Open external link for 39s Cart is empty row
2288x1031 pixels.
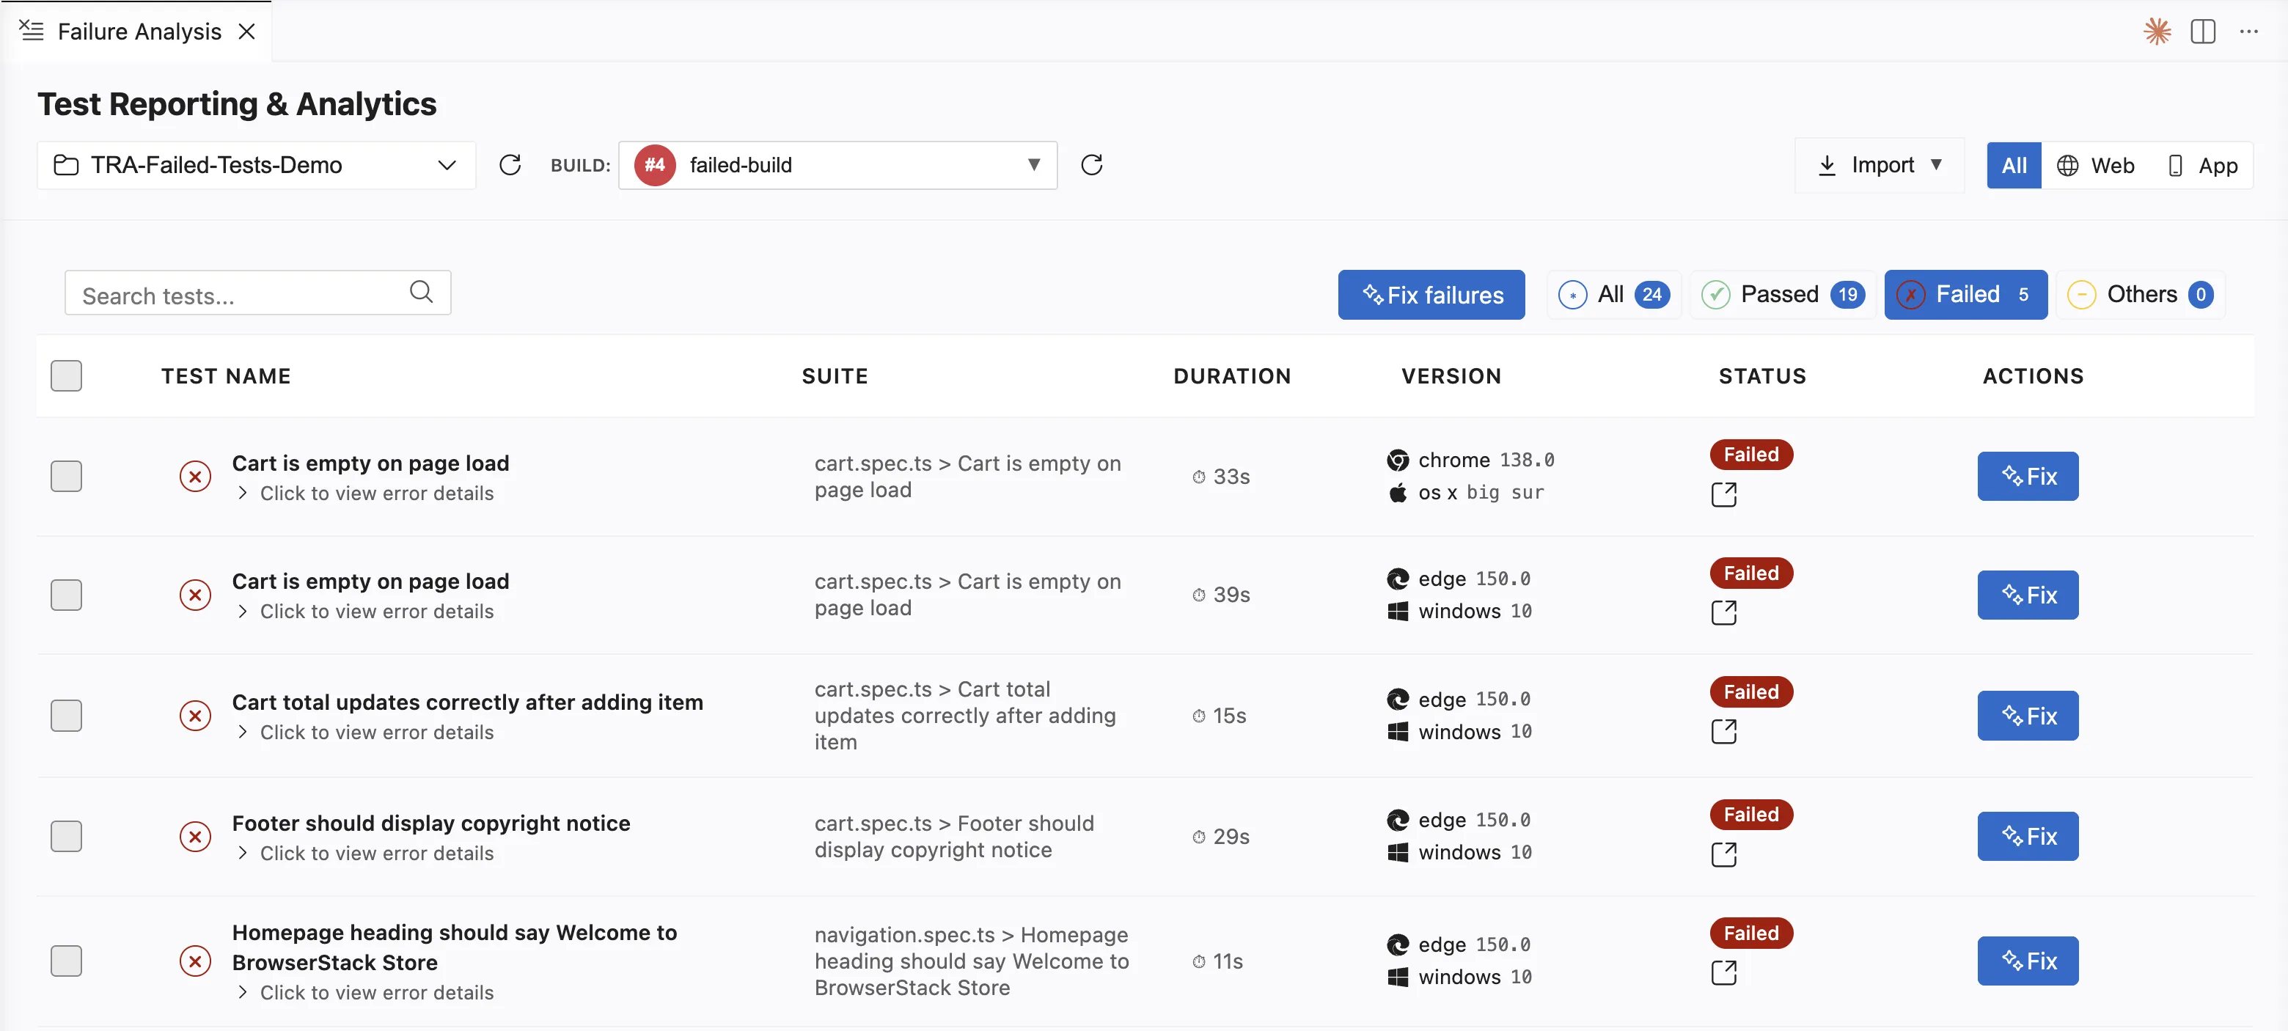1724,613
